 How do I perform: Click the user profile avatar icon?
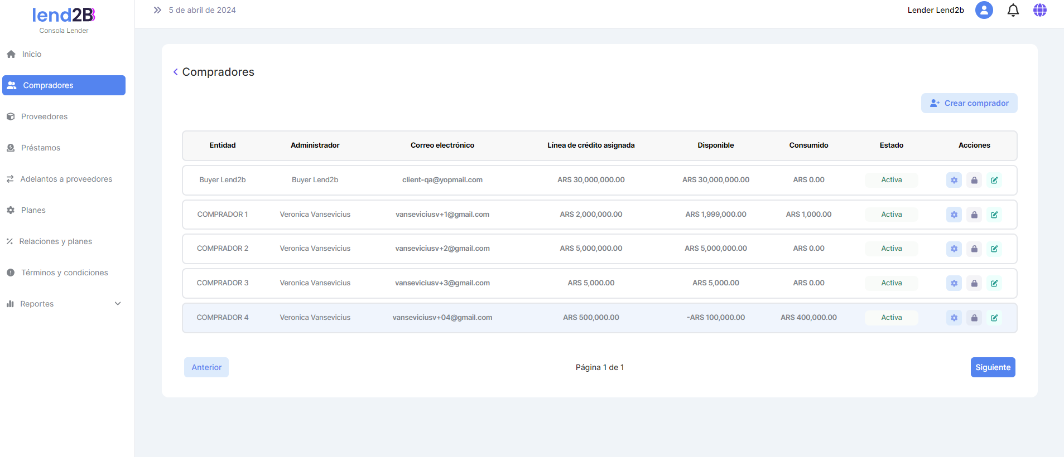pos(984,10)
